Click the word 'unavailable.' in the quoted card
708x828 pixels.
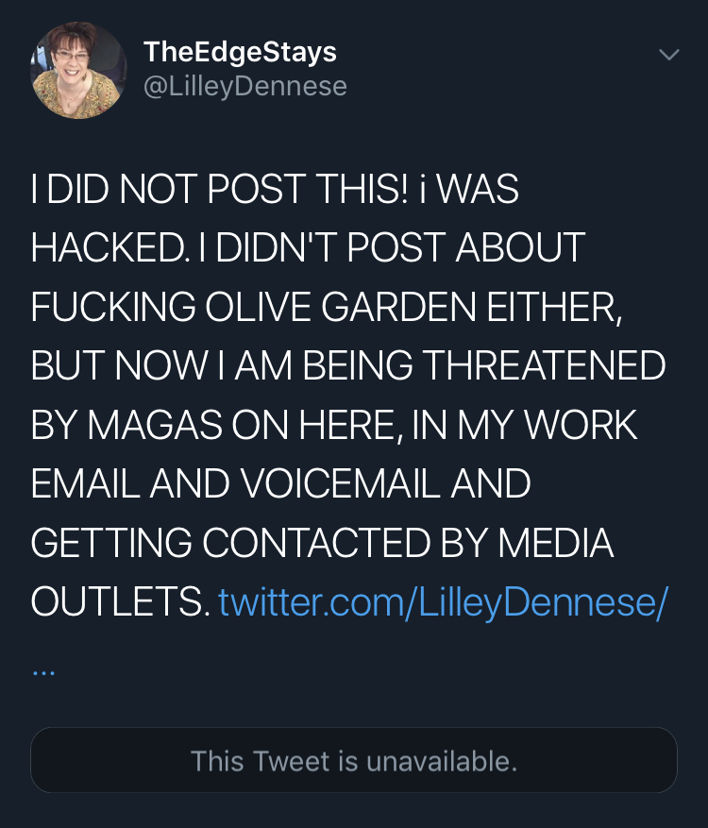pyautogui.click(x=442, y=761)
